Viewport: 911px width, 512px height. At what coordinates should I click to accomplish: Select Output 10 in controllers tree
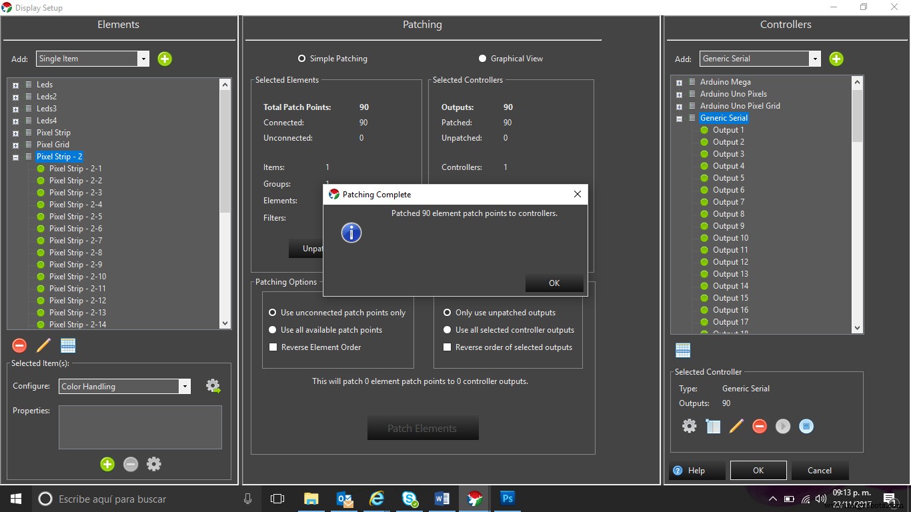730,238
